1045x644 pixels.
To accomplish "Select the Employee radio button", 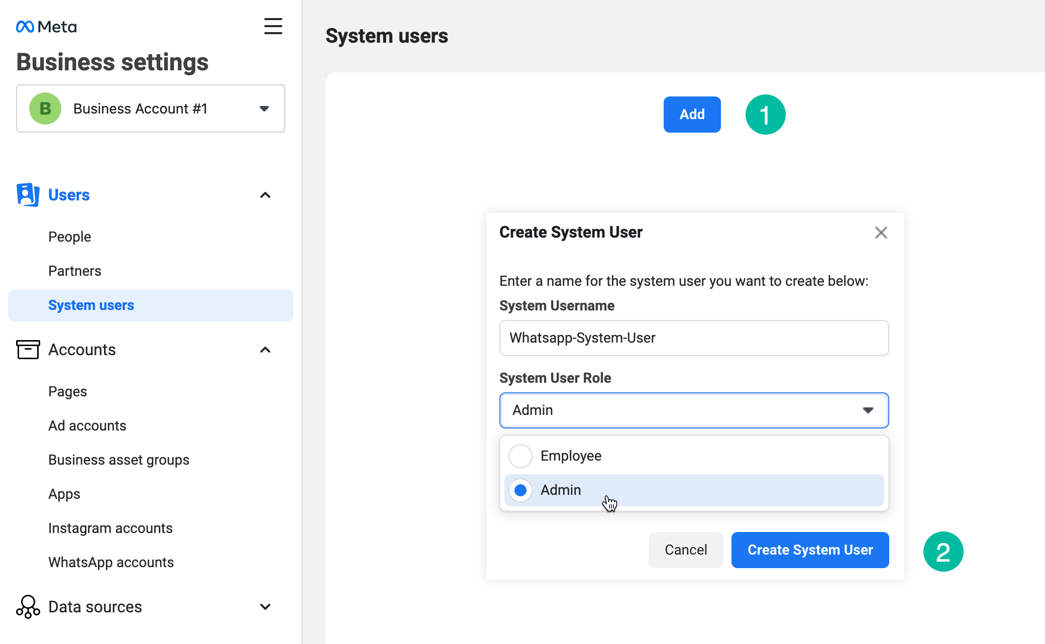I will [x=521, y=455].
